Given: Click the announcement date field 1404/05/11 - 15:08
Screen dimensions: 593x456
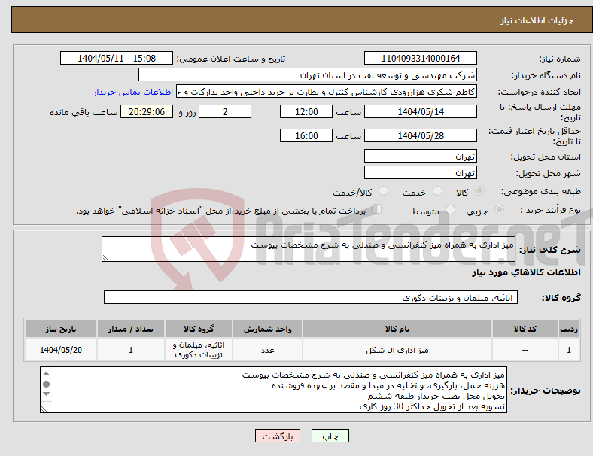Looking at the screenshot, I should point(117,58).
